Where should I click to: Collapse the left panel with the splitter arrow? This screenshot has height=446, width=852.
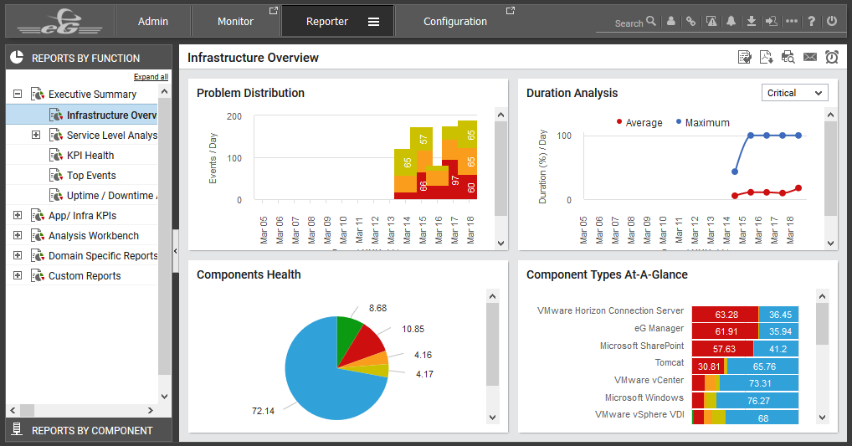[176, 251]
